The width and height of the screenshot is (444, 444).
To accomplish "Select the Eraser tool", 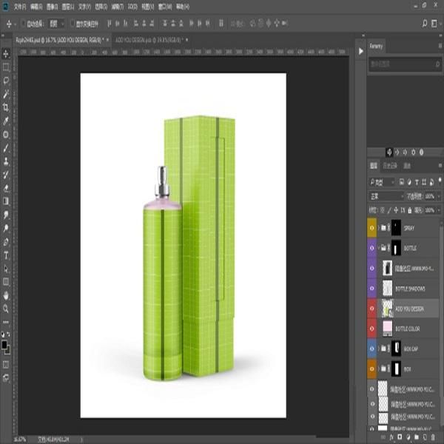I will (6, 188).
